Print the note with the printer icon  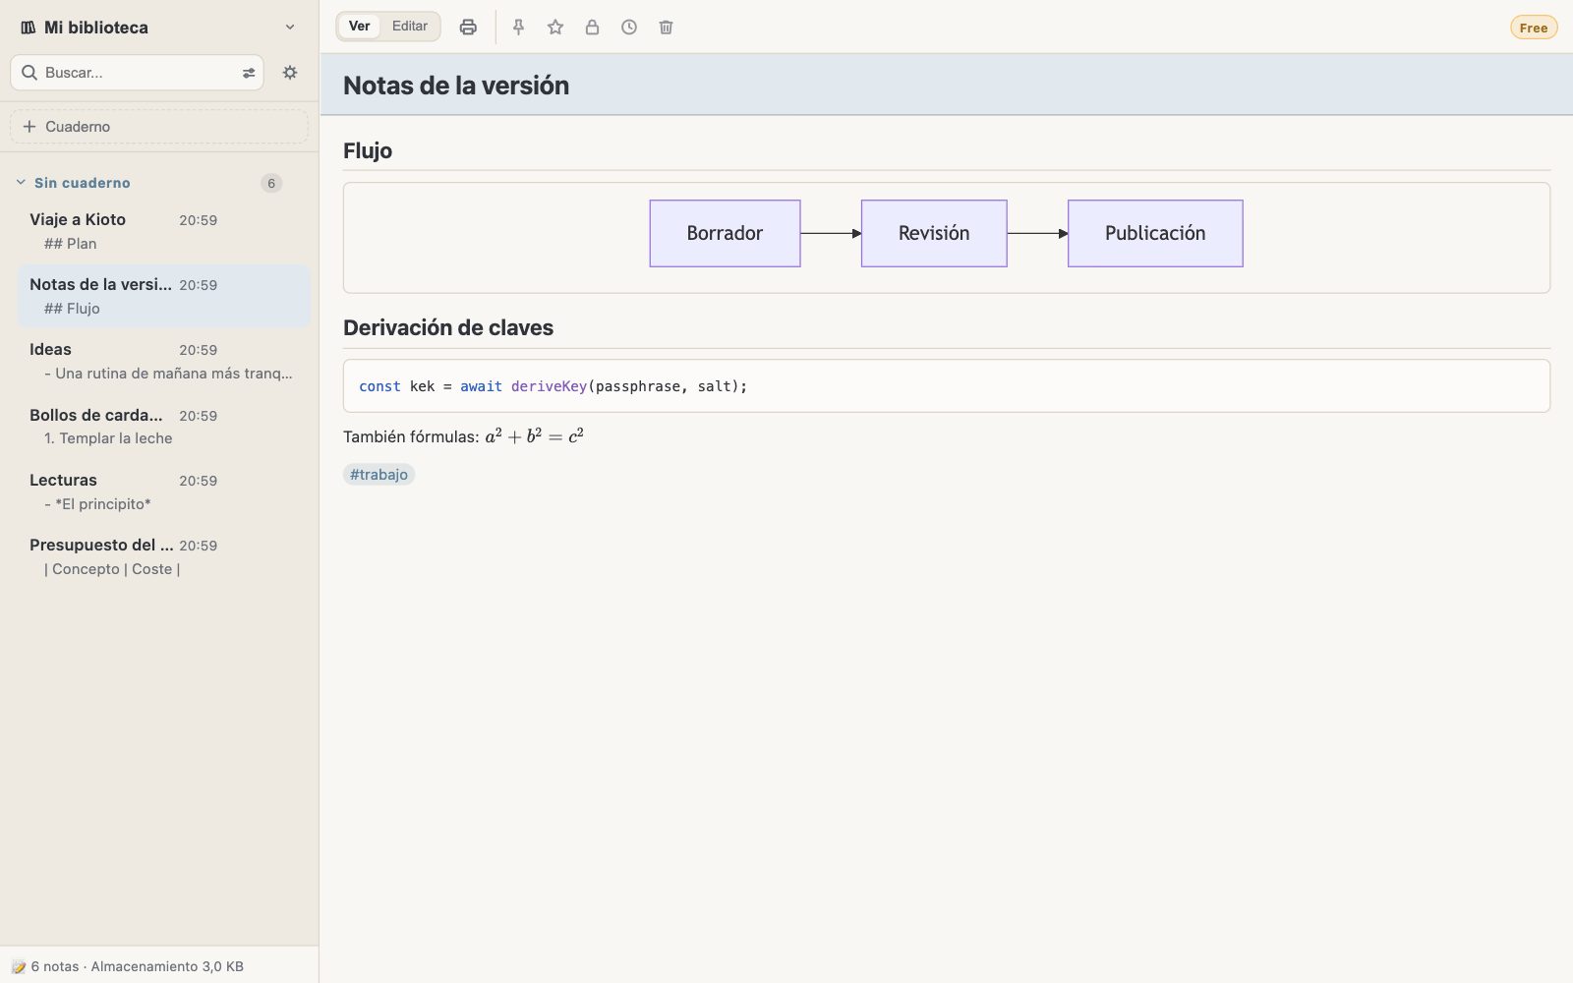point(468,28)
